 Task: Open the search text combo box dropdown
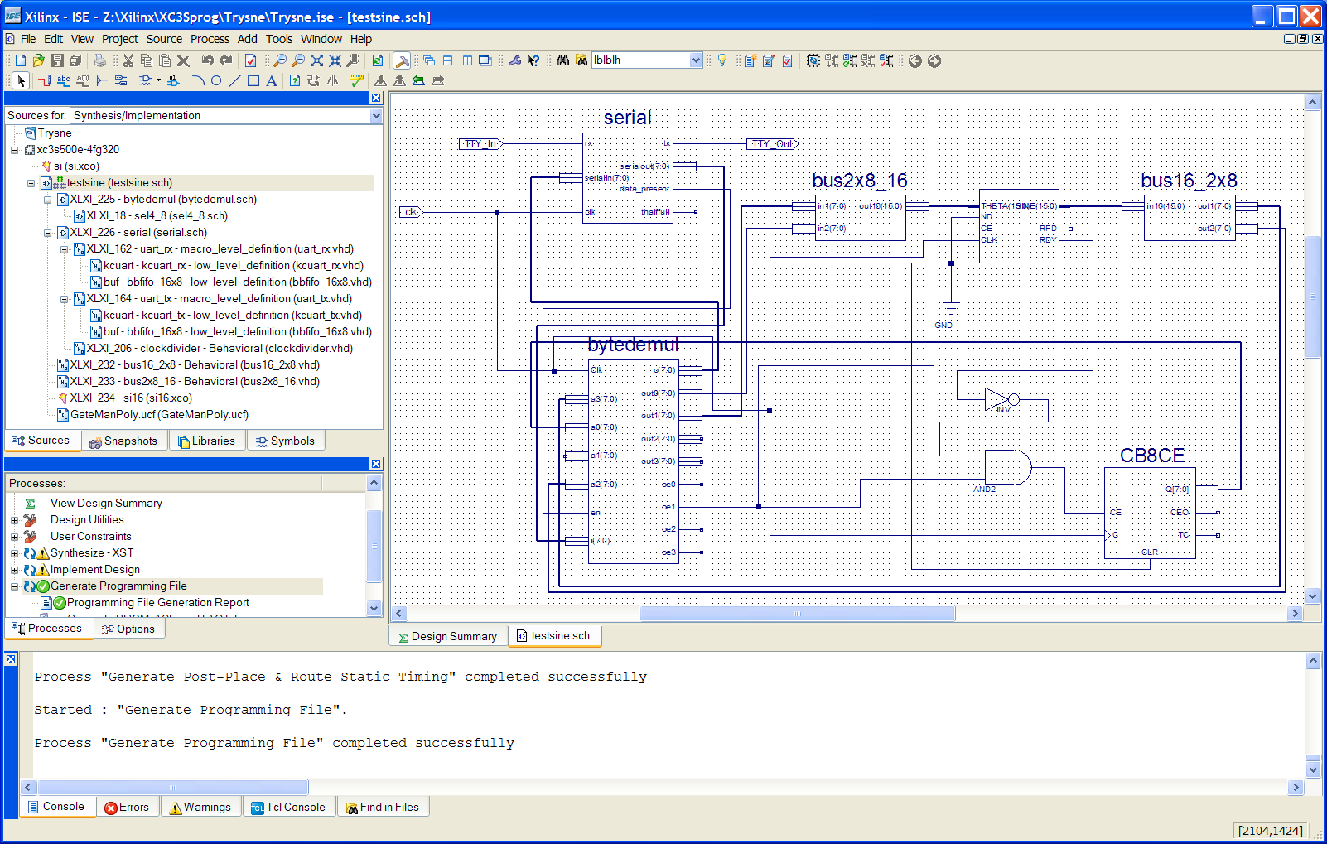696,60
